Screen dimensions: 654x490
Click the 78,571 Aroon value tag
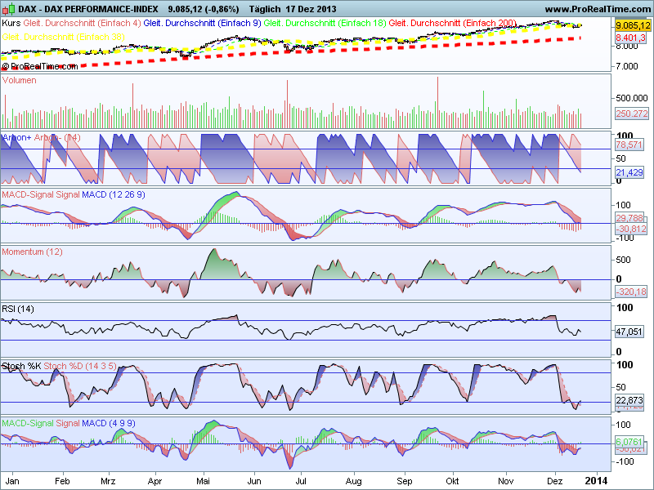[x=629, y=145]
